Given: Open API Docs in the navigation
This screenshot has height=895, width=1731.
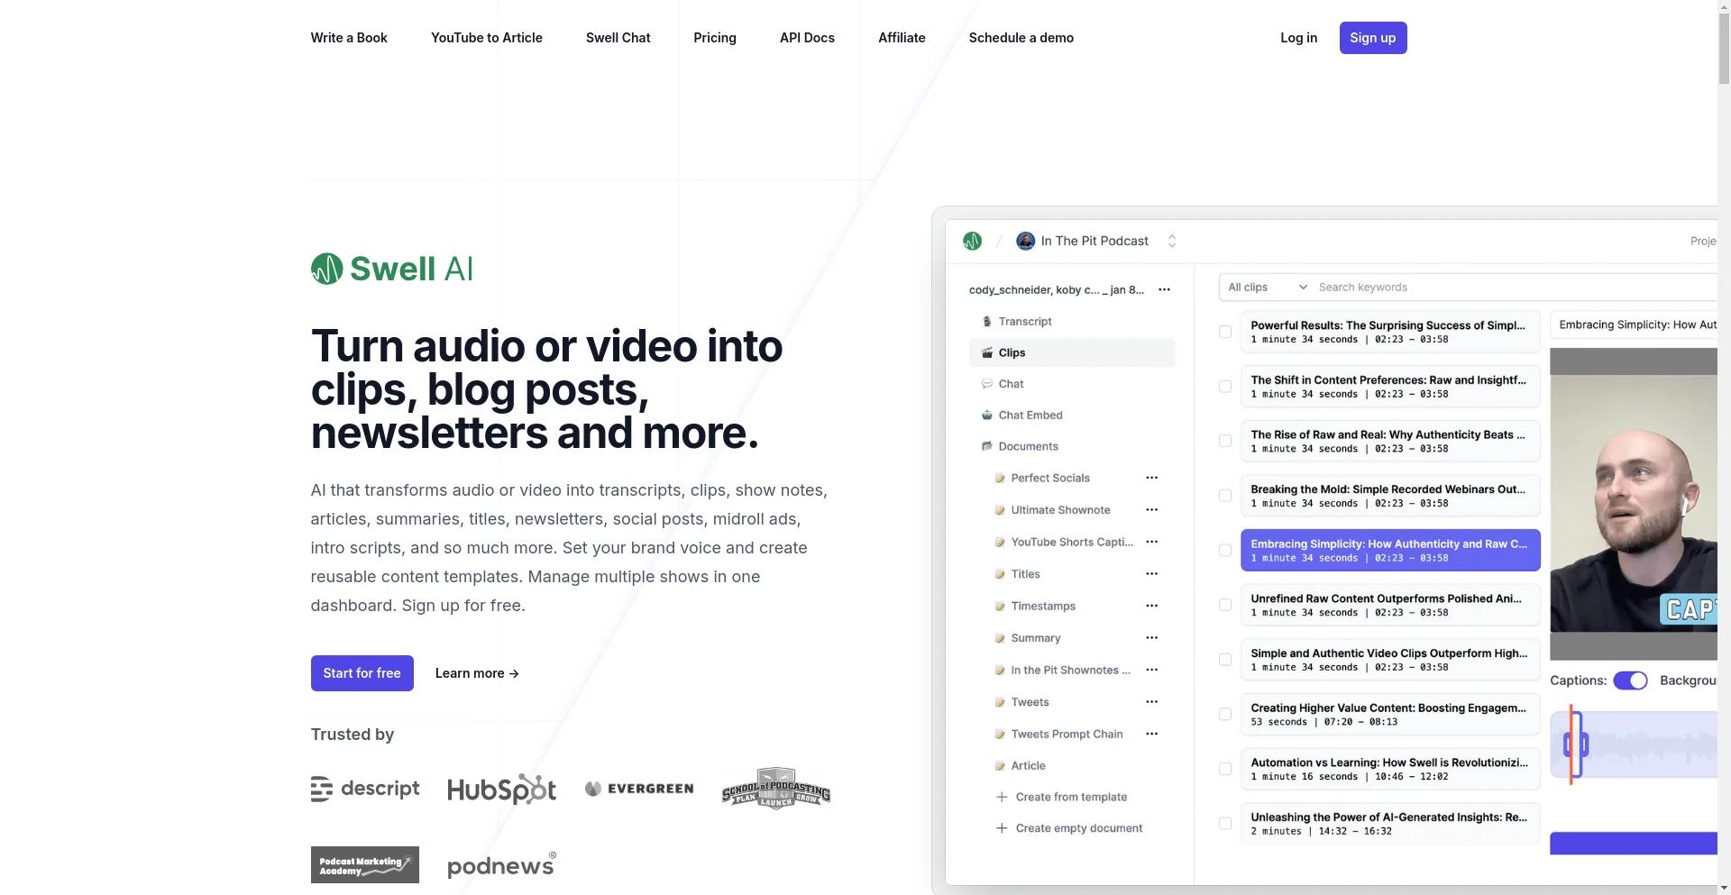Looking at the screenshot, I should pos(807,38).
